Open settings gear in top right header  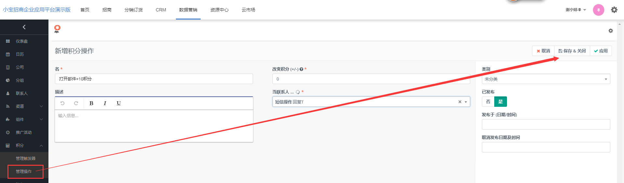tap(614, 10)
